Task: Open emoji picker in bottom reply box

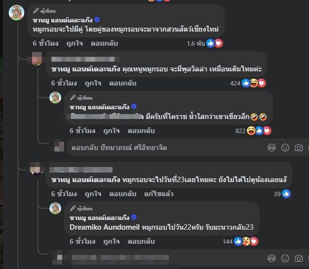Action: point(285,258)
